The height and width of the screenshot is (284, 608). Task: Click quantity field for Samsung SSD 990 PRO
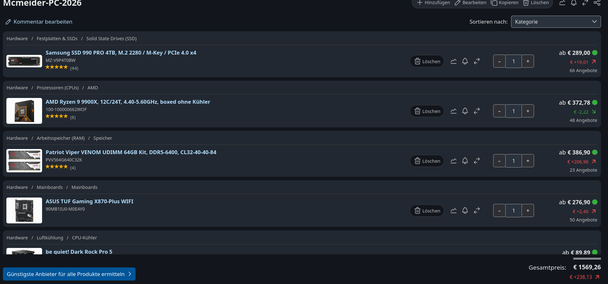514,61
